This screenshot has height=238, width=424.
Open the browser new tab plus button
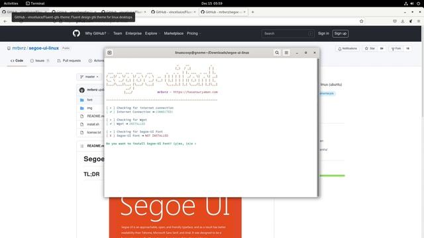click(252, 12)
